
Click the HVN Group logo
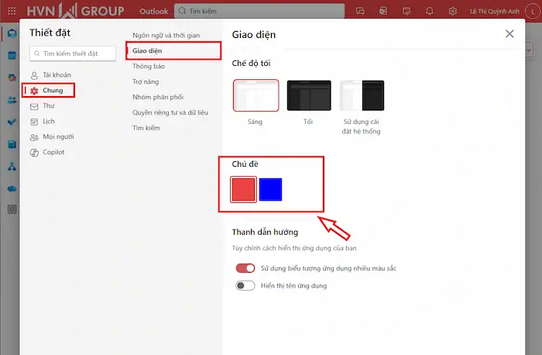(x=75, y=11)
